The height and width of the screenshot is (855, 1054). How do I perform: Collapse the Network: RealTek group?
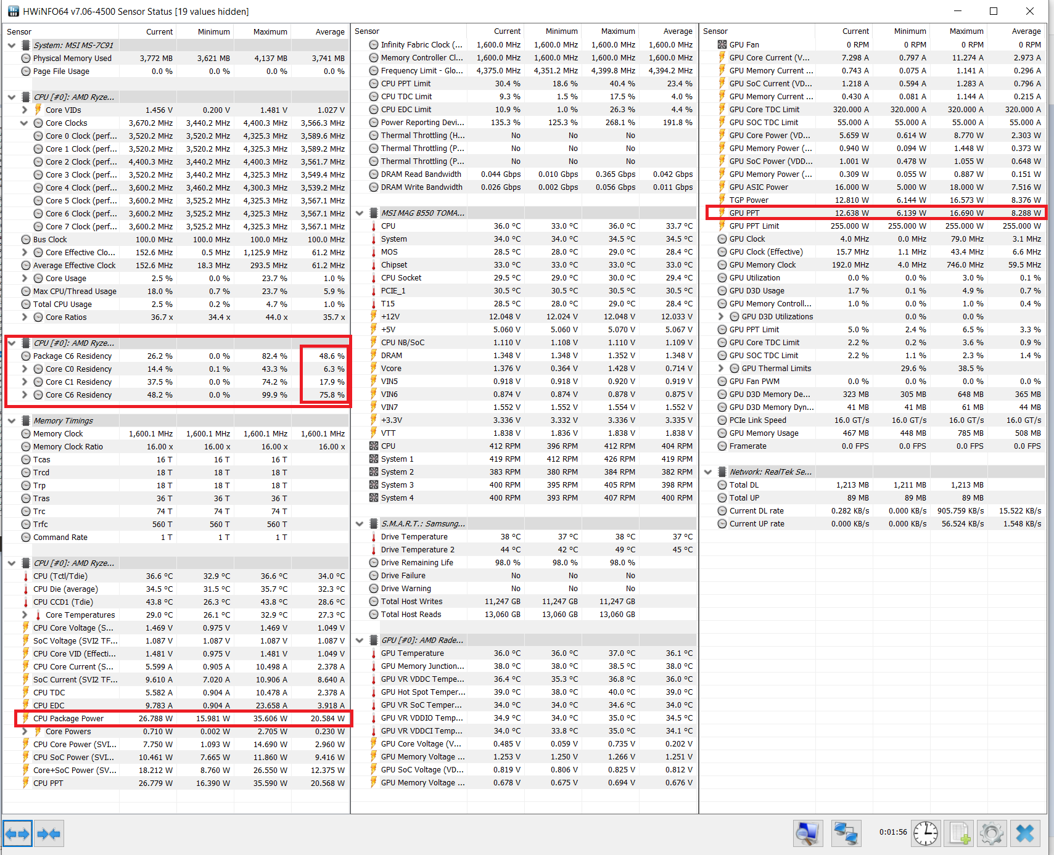tap(708, 472)
